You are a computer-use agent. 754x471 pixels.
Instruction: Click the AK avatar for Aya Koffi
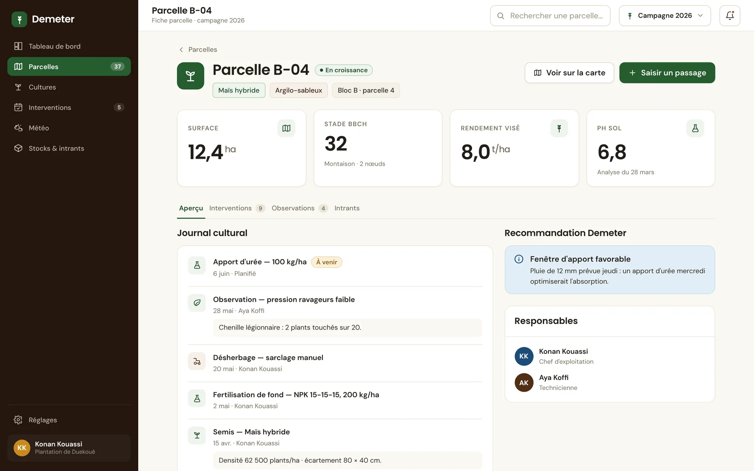524,383
